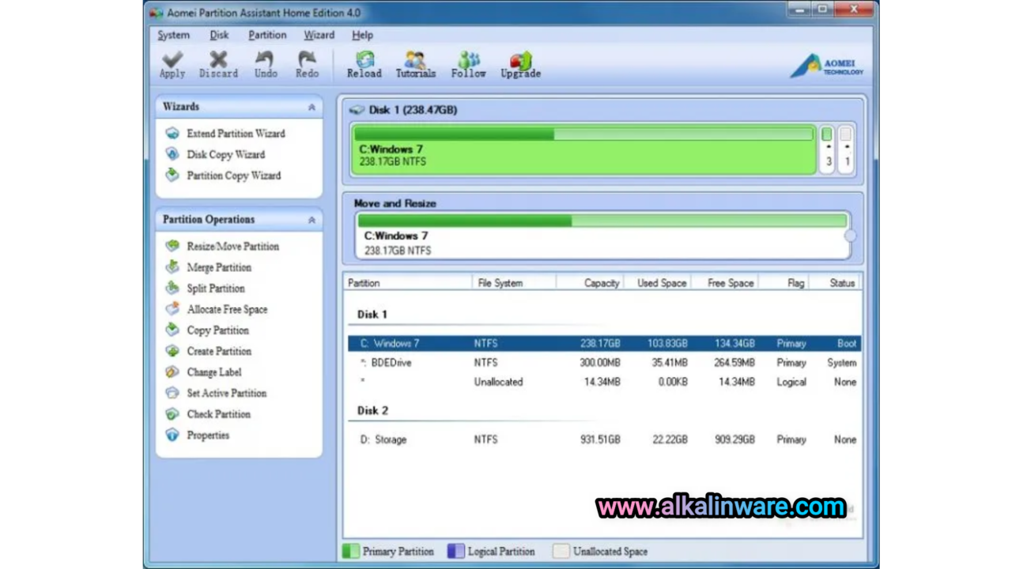Select the small partition block labeled 1
The height and width of the screenshot is (569, 1012).
tap(846, 149)
